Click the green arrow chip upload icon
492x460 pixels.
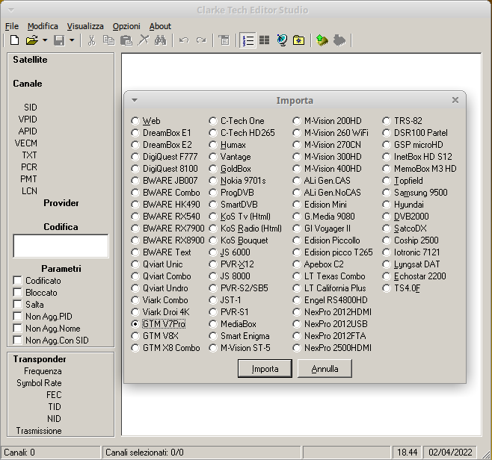[x=322, y=40]
